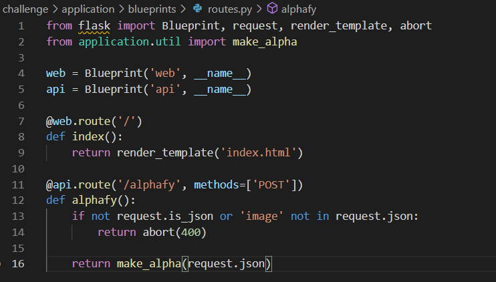Screen dimensions: 496x282
Task: Click 'make_alpha' in the line 2 import
Action: [265, 41]
